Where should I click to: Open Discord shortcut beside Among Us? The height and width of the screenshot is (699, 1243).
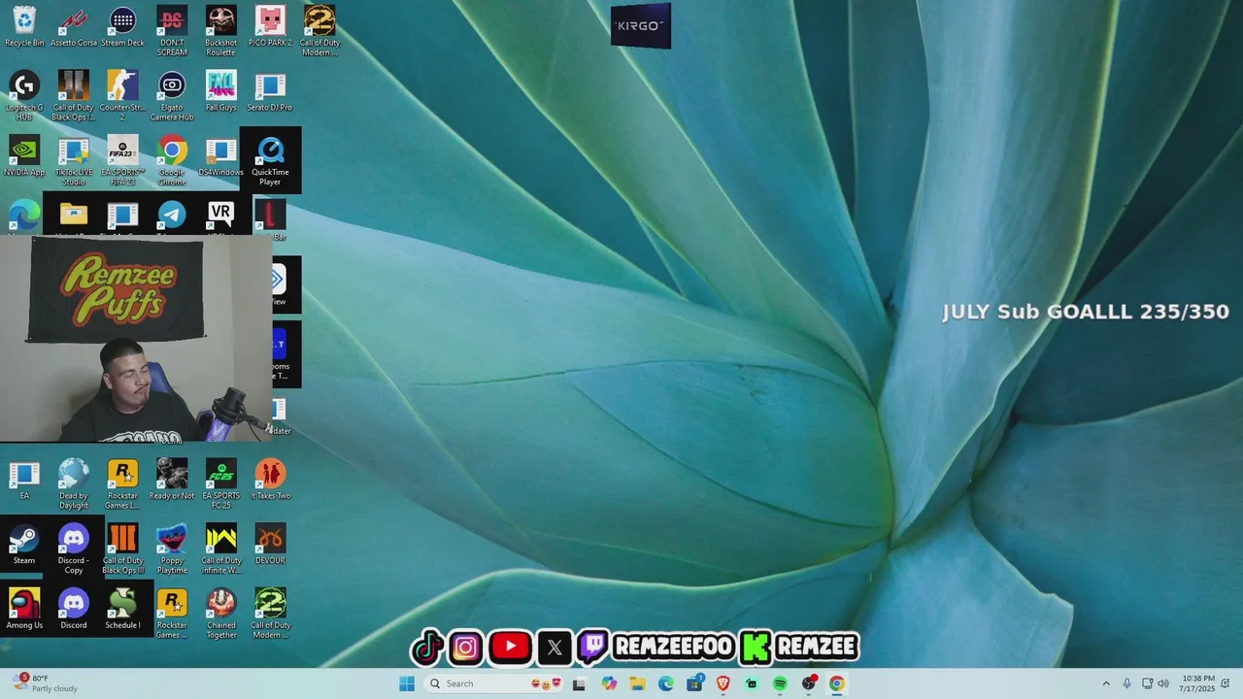pos(74,609)
